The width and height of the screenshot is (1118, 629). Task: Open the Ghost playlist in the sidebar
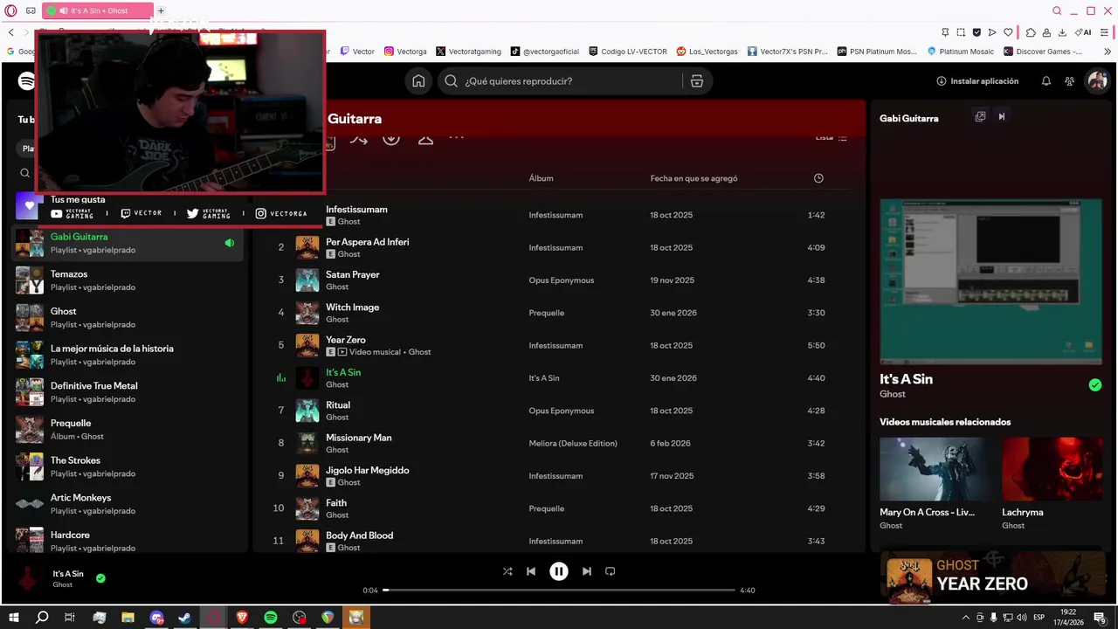coord(128,318)
